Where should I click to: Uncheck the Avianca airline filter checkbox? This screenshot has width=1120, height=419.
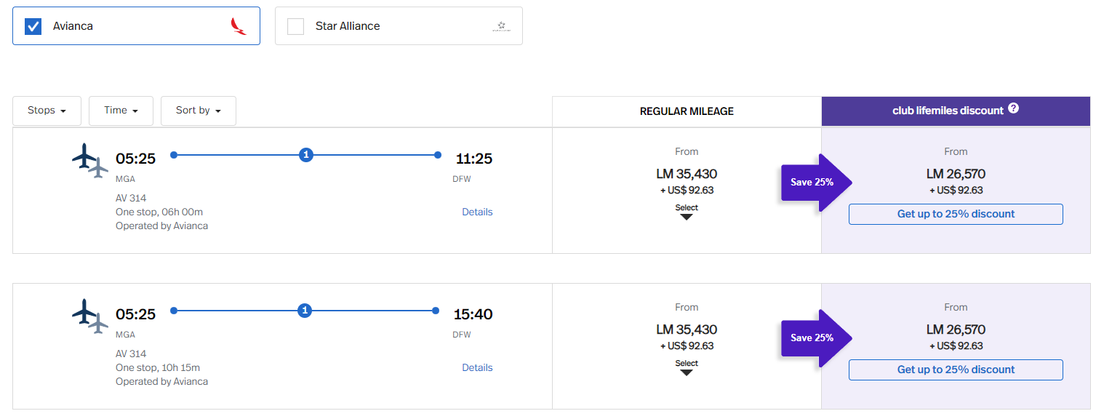point(33,26)
